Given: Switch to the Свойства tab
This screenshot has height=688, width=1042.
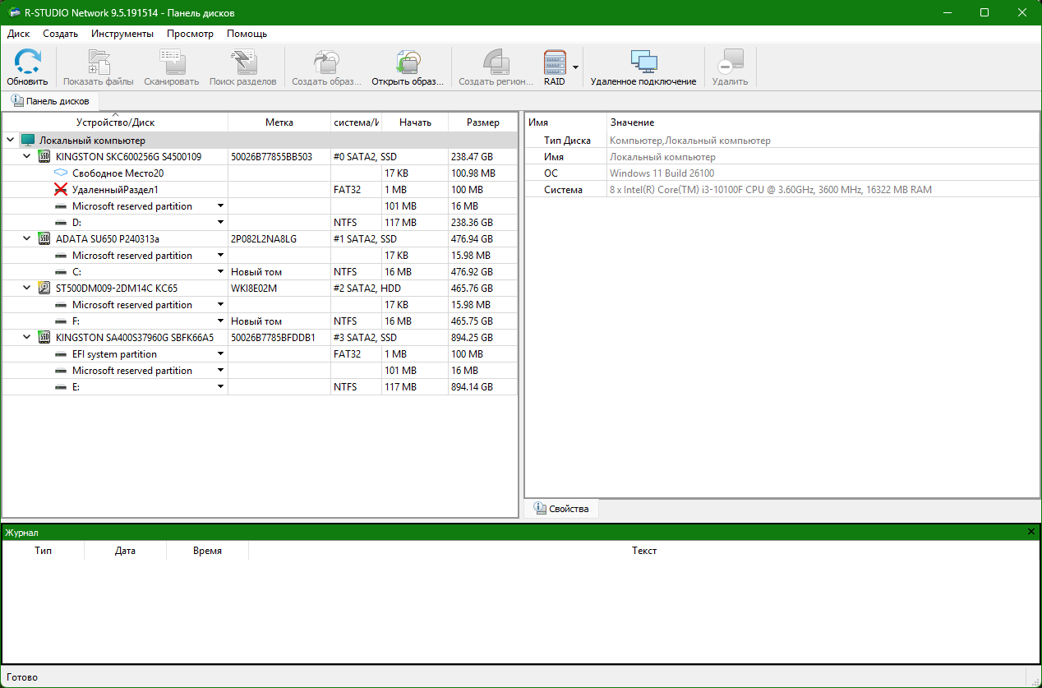Looking at the screenshot, I should point(562,509).
